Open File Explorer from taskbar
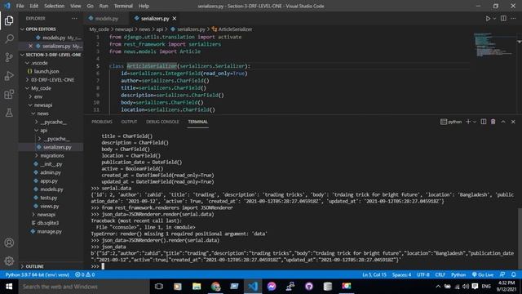 click(x=197, y=287)
